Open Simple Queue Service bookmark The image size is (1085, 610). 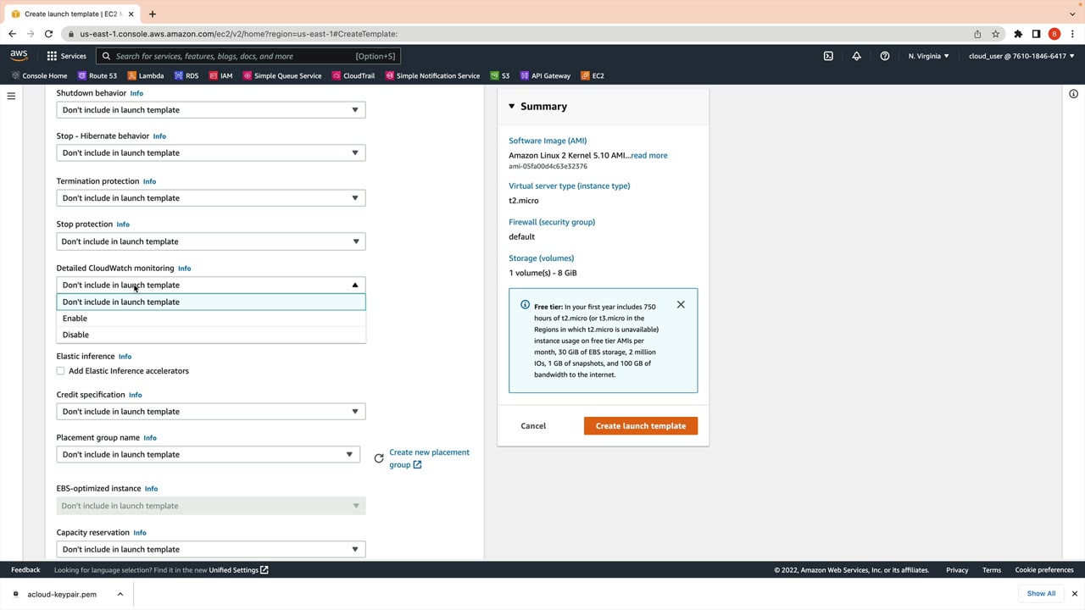[x=282, y=75]
